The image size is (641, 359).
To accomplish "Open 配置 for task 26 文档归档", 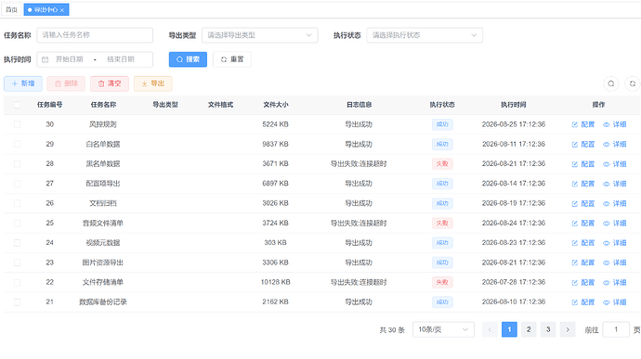I will pyautogui.click(x=583, y=203).
